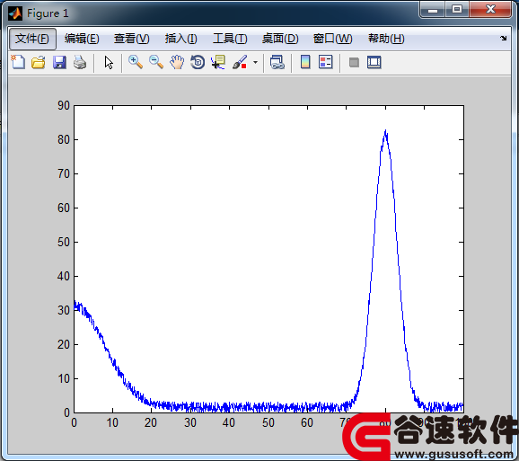
Task: Insert Legend using toolbar icon
Action: coord(326,62)
